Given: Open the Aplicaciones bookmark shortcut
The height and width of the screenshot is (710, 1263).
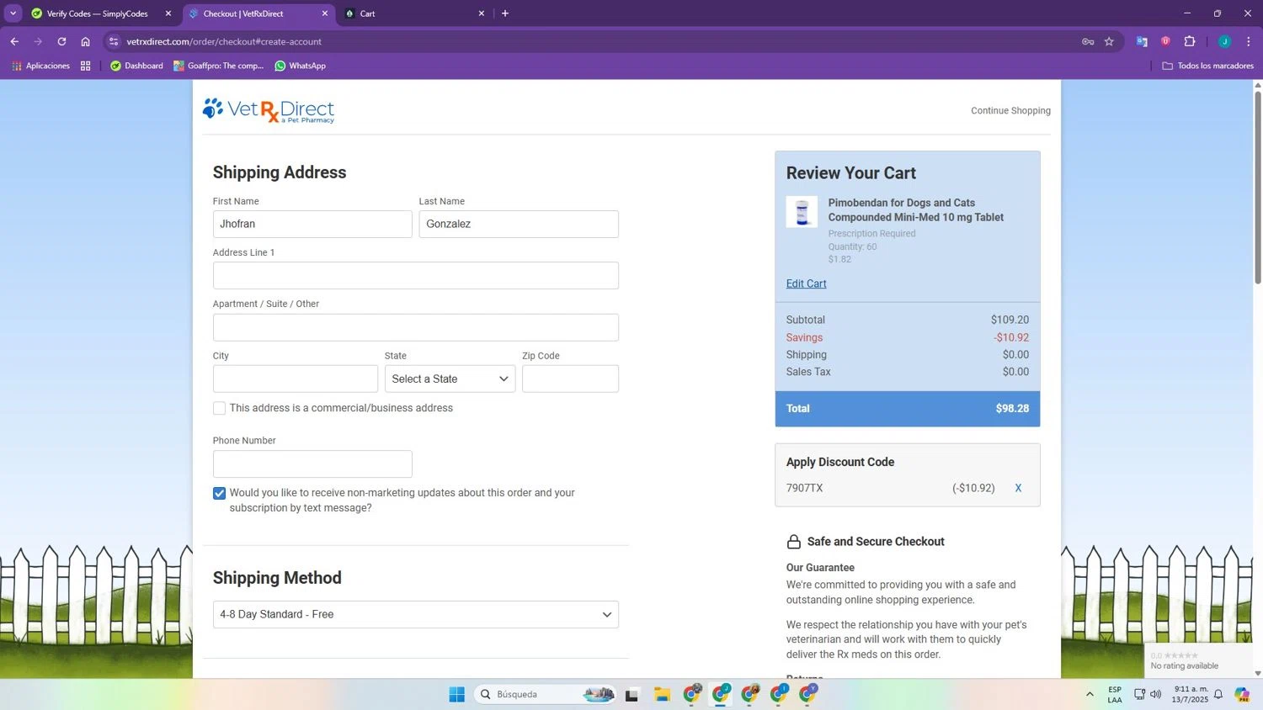Looking at the screenshot, I should 40,66.
